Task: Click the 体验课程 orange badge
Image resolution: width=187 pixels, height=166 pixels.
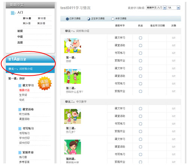Action: (x=45, y=83)
